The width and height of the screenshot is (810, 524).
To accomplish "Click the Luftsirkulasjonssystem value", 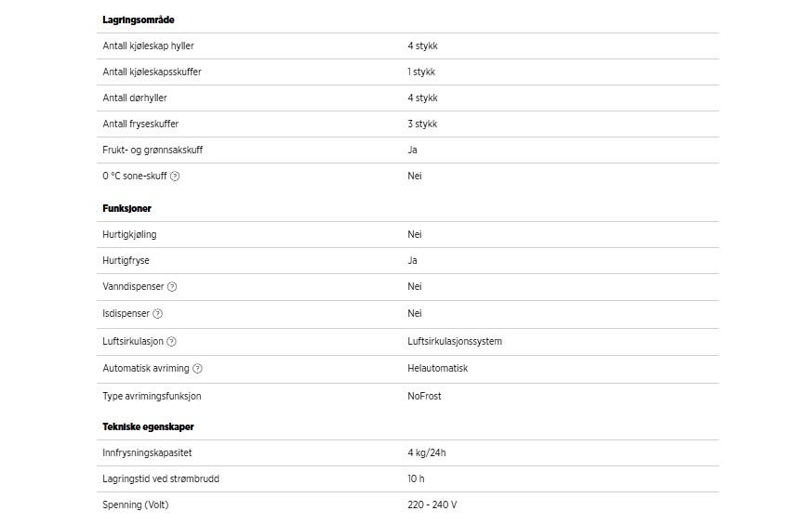I will (x=455, y=341).
